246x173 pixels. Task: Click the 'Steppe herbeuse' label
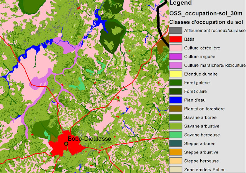pyautogui.click(x=201, y=161)
